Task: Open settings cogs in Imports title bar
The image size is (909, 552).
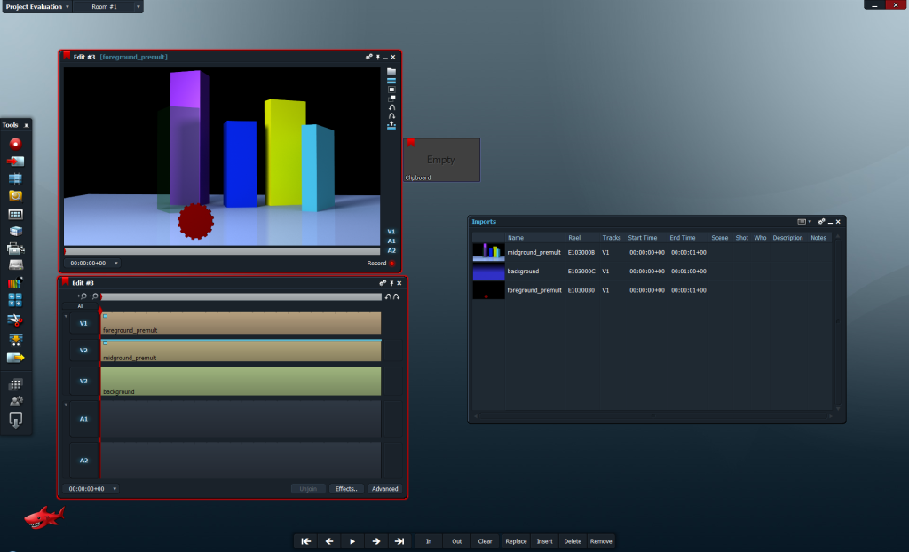Action: (821, 222)
